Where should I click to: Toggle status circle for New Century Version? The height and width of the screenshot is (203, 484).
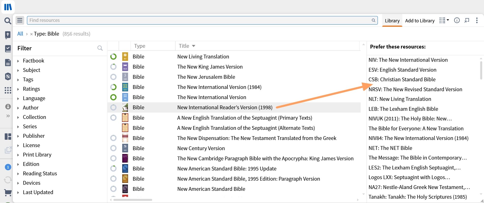point(113,148)
